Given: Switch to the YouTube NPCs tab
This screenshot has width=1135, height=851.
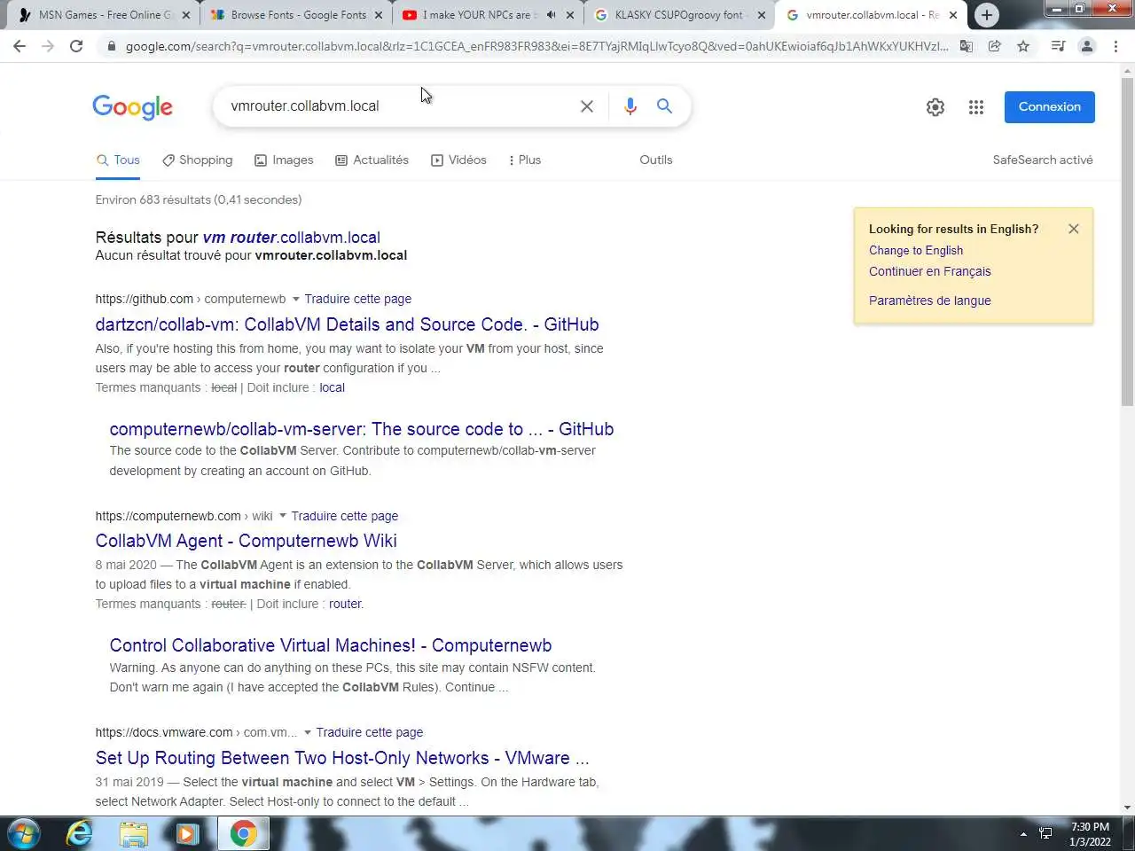Looking at the screenshot, I should pos(488,15).
